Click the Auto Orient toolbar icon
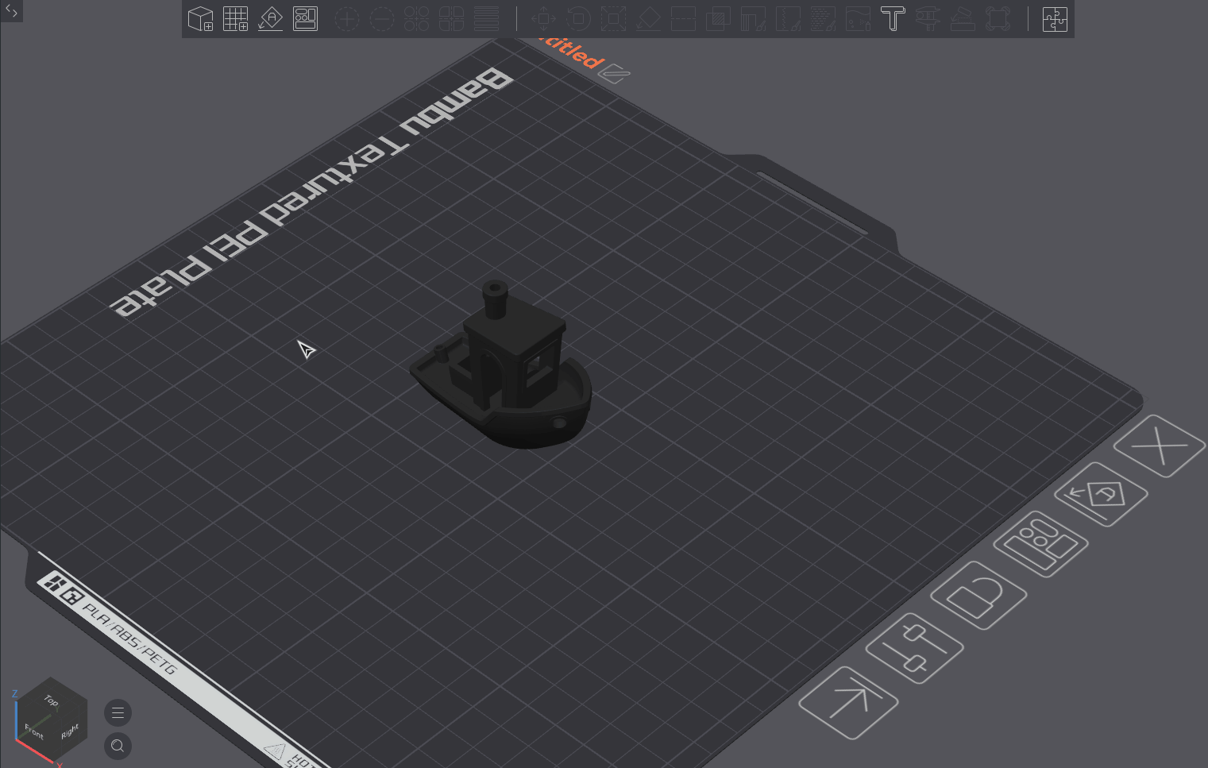The image size is (1208, 768). pos(270,18)
